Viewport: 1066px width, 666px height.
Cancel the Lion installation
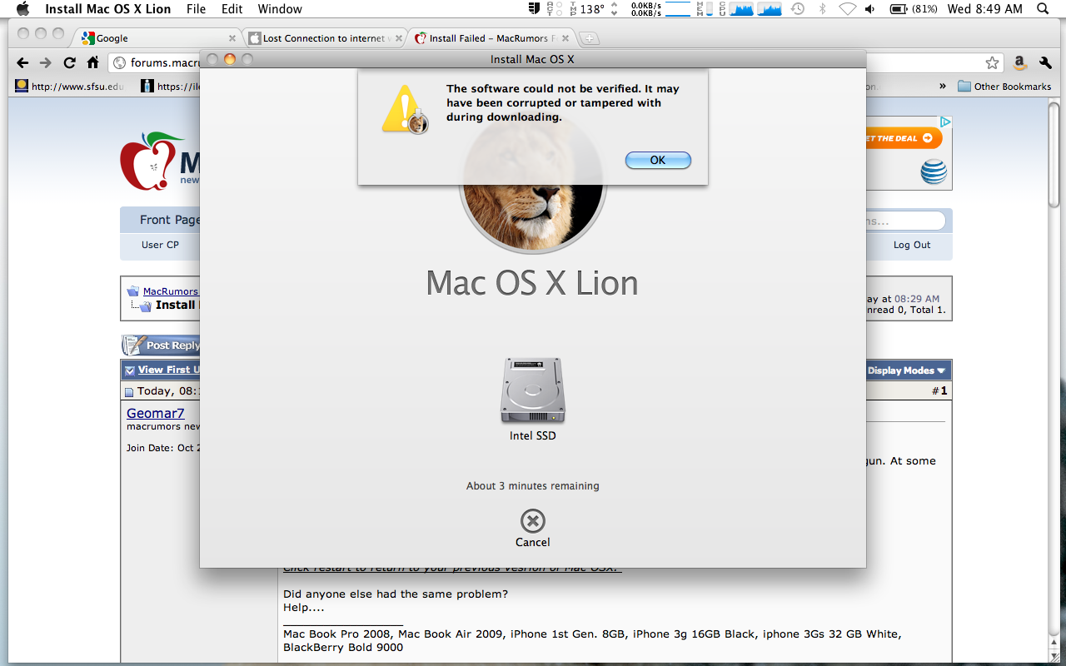click(532, 529)
